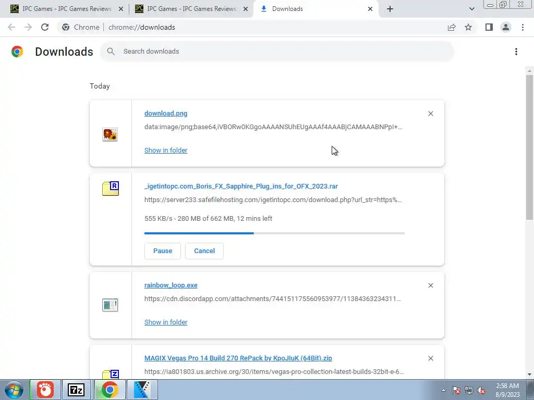Open the download.png file link
534x400 pixels.
click(166, 113)
